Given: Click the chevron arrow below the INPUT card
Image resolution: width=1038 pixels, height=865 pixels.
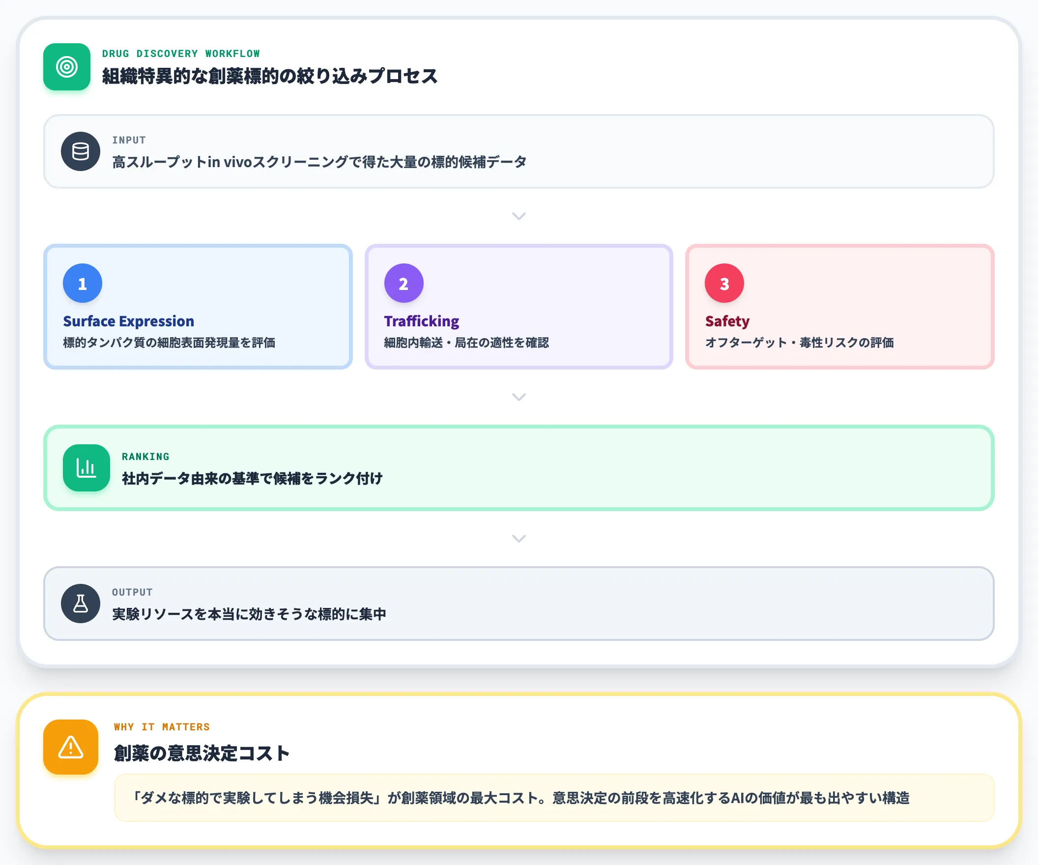Looking at the screenshot, I should tap(519, 216).
